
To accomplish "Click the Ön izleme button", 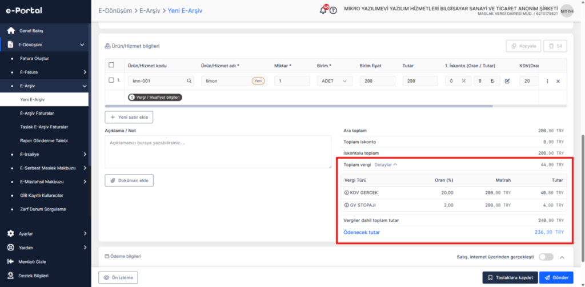I will click(118, 278).
